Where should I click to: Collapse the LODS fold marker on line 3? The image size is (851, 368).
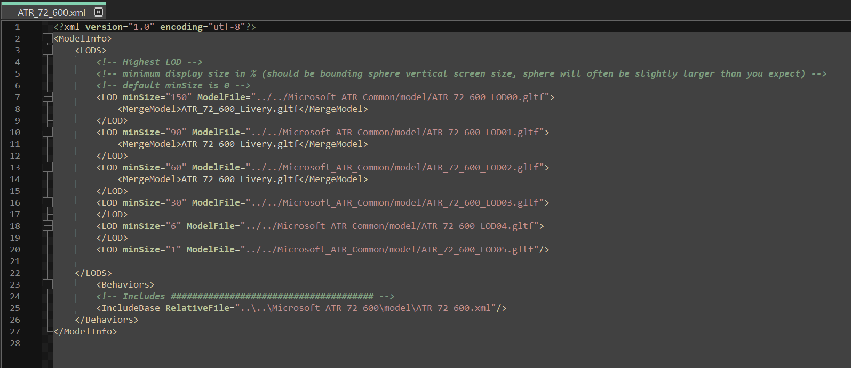pos(47,50)
